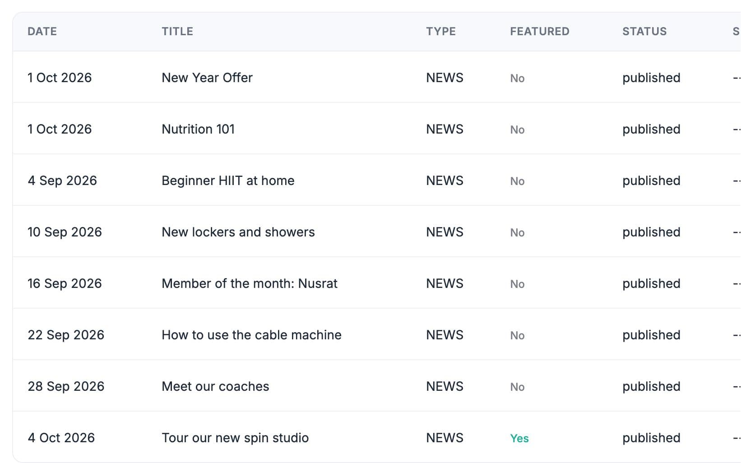The width and height of the screenshot is (741, 463).
Task: Click the STATUS column header
Action: point(644,31)
